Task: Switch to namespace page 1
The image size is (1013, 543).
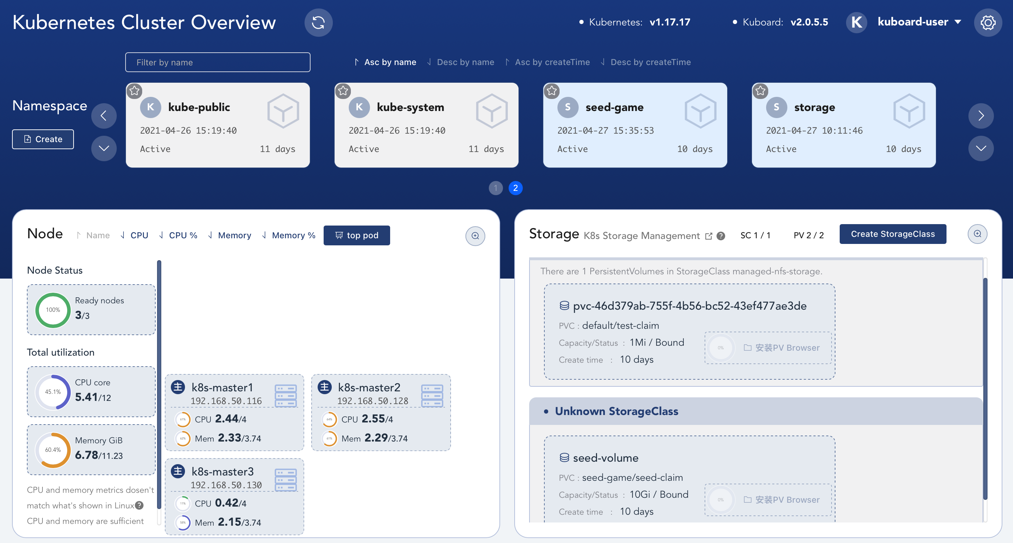Action: pos(496,188)
